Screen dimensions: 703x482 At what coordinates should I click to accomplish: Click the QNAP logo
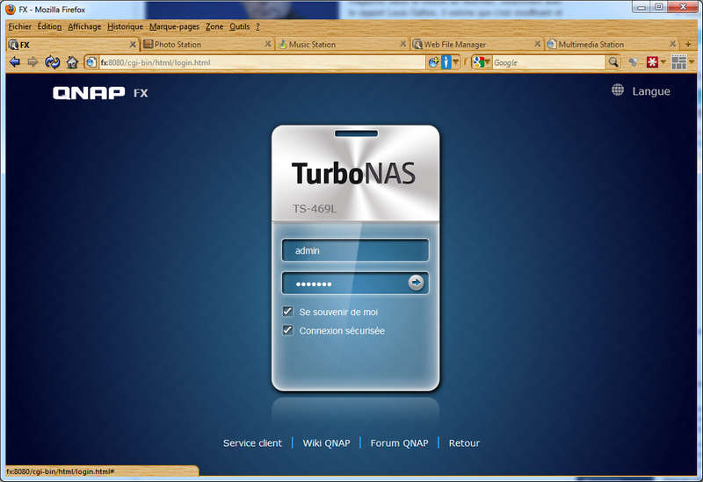(x=89, y=93)
